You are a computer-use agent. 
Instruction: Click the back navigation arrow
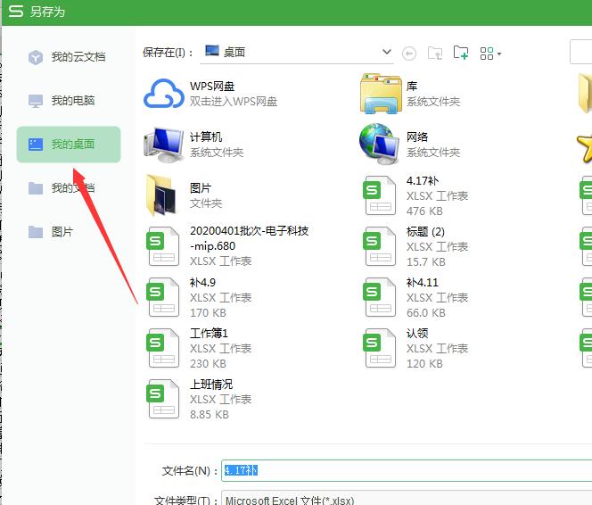[409, 54]
